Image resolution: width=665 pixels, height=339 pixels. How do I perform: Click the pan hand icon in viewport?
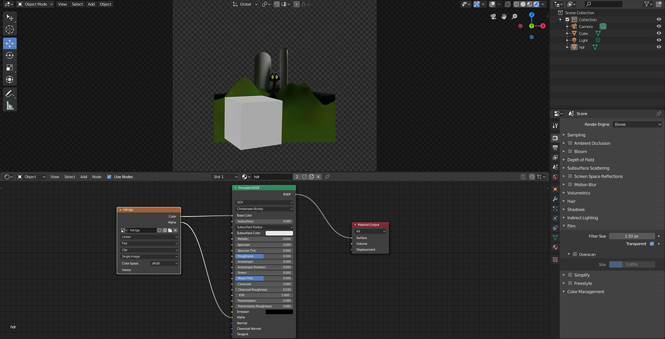[504, 17]
